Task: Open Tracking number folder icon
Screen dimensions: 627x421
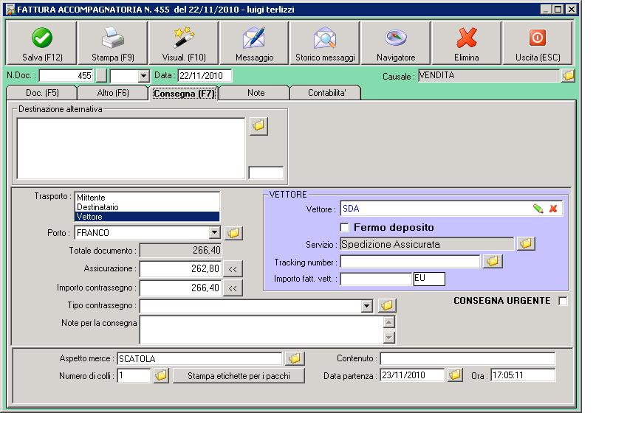Action: (493, 262)
